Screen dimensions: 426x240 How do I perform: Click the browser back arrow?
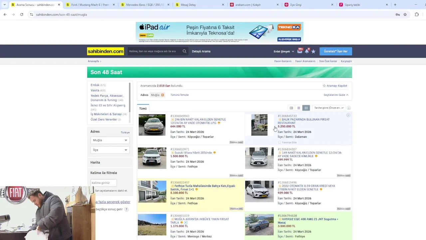tap(5, 14)
